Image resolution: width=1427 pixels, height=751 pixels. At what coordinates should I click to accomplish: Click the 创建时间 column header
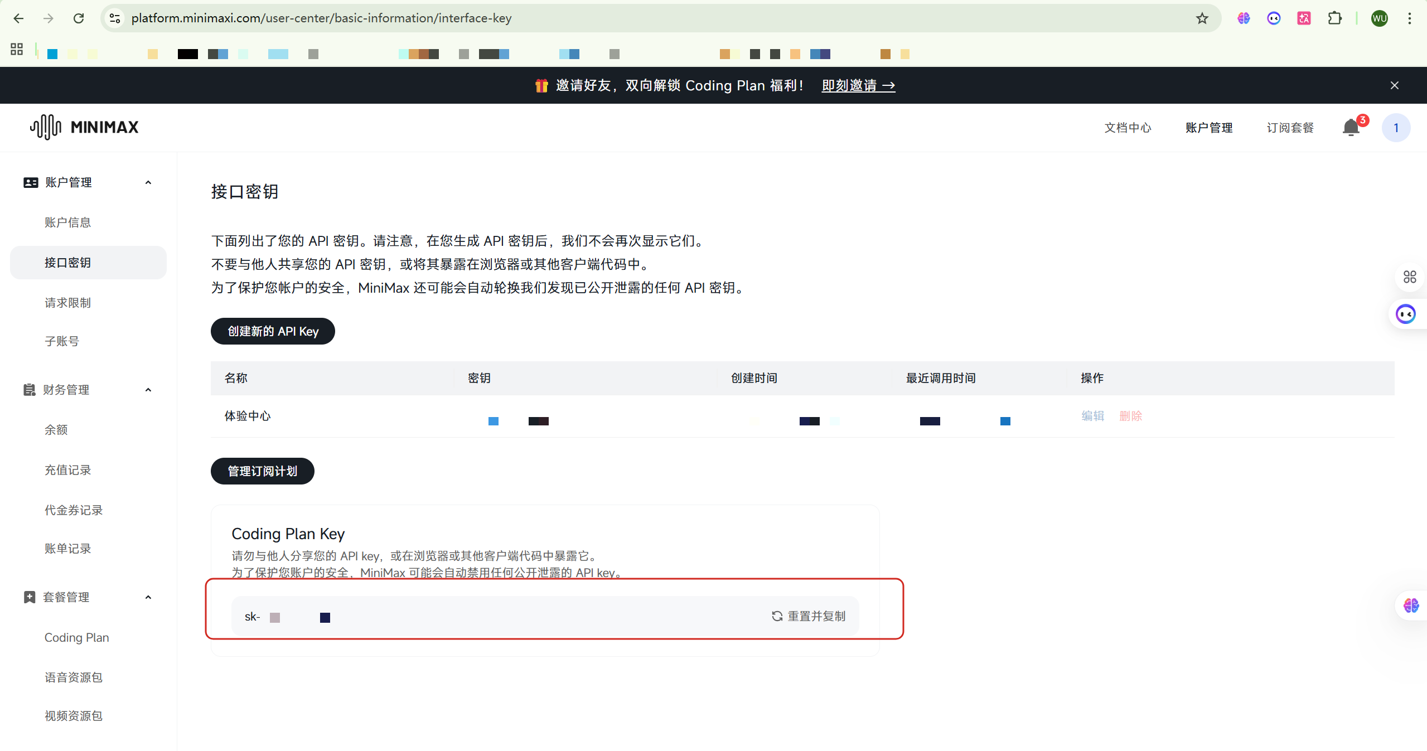pos(754,378)
